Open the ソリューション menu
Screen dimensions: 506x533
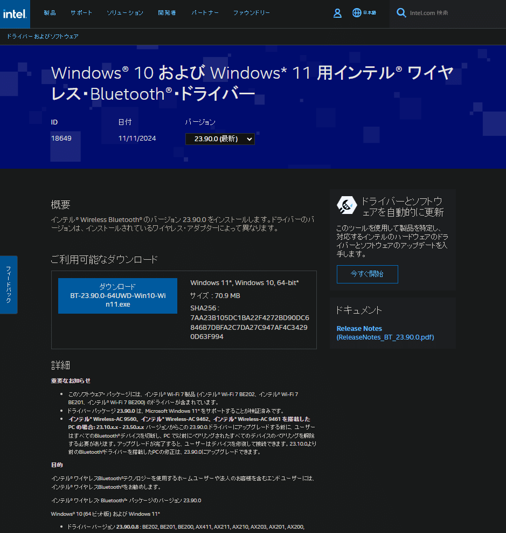125,12
